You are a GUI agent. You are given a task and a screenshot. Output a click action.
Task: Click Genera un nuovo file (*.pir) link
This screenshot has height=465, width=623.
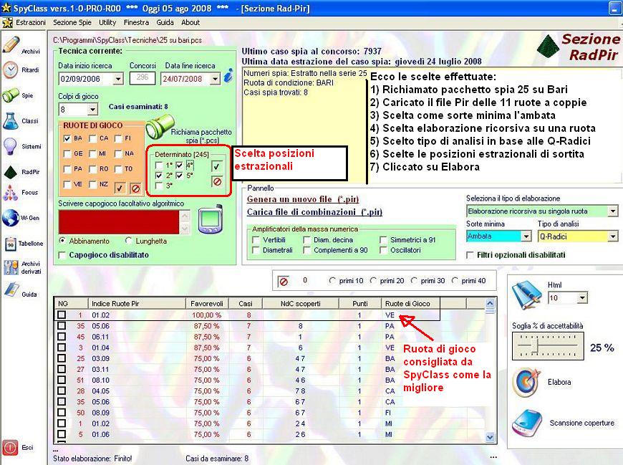303,199
